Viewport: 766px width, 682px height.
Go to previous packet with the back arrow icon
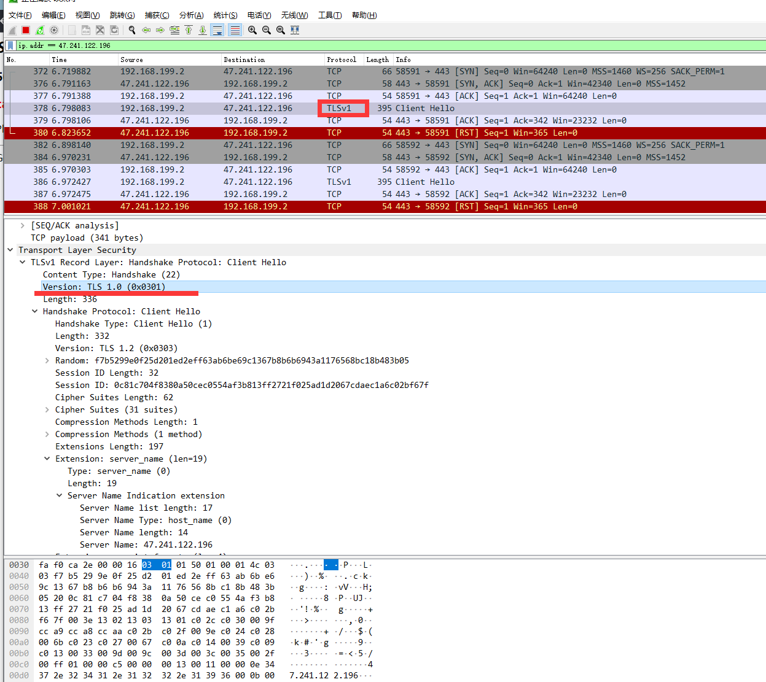(x=146, y=29)
